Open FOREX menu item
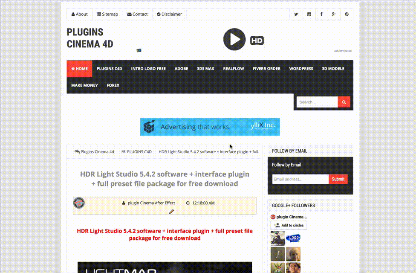Image resolution: width=416 pixels, height=273 pixels. pyautogui.click(x=113, y=85)
